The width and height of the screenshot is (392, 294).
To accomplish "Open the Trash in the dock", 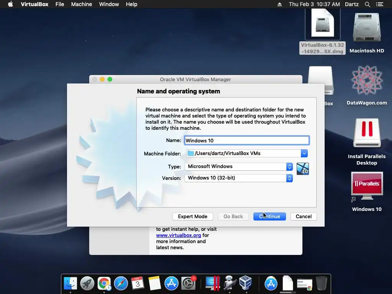I will pos(322,283).
